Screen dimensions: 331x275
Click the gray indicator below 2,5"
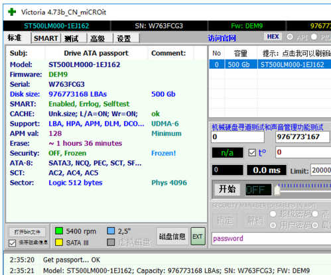coord(111,243)
